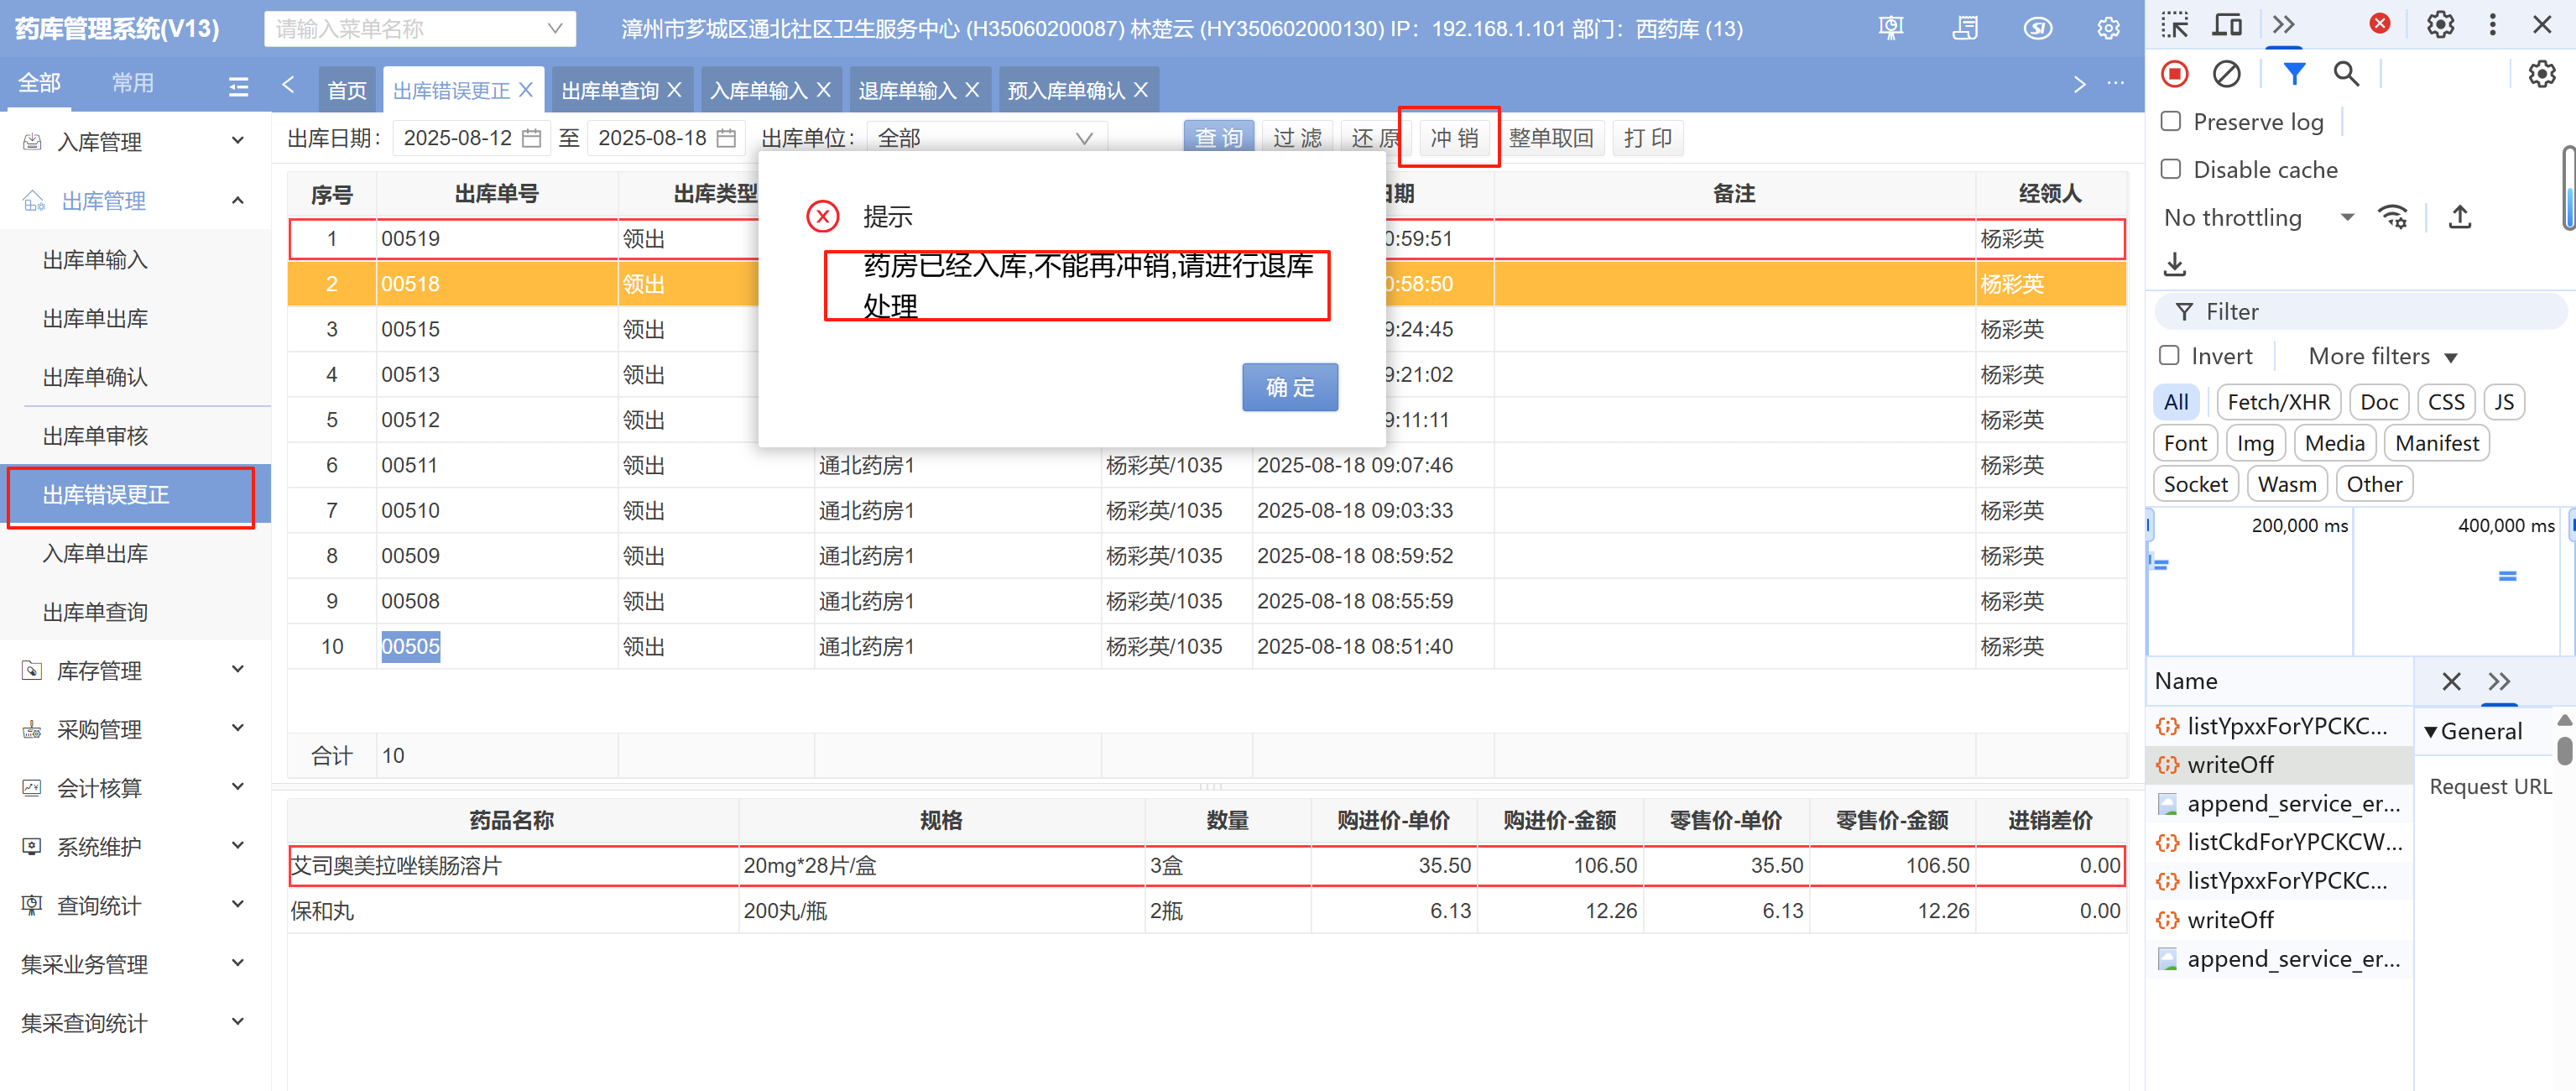Click the sidebar menu collapse icon
This screenshot has width=2576, height=1091.
(238, 87)
